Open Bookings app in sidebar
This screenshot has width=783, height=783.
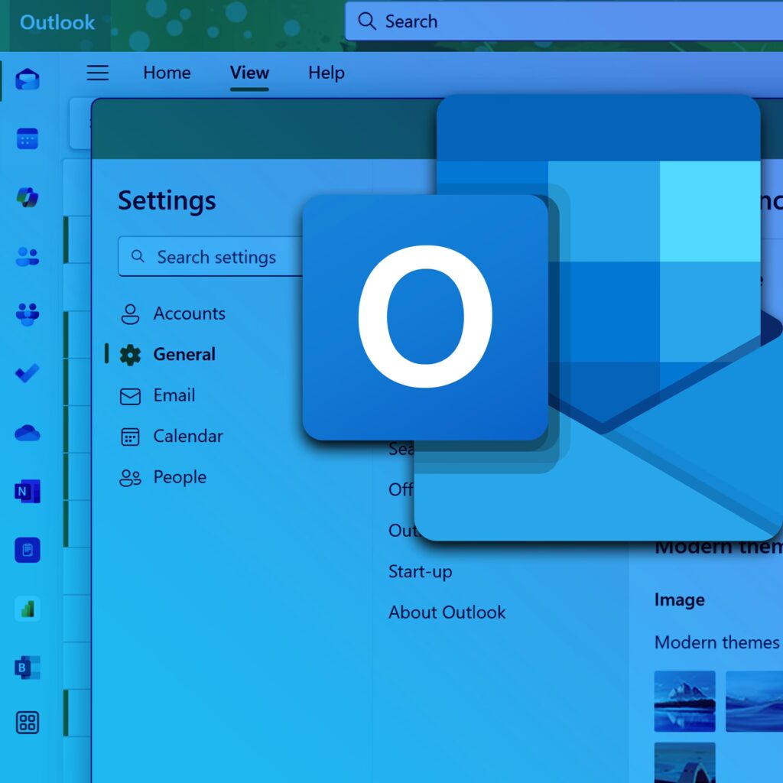[28, 667]
